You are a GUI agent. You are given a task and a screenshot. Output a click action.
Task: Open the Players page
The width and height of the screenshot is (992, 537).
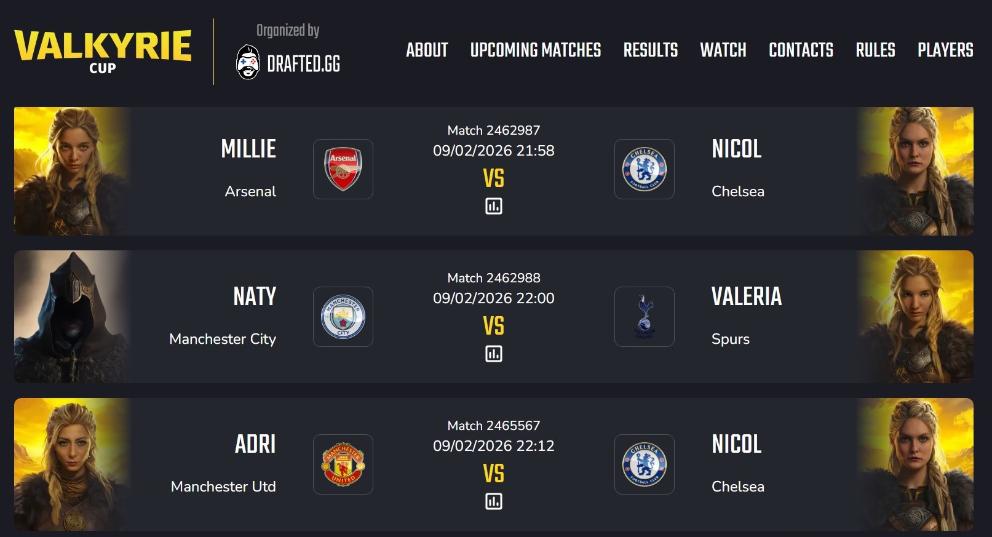[x=945, y=50]
